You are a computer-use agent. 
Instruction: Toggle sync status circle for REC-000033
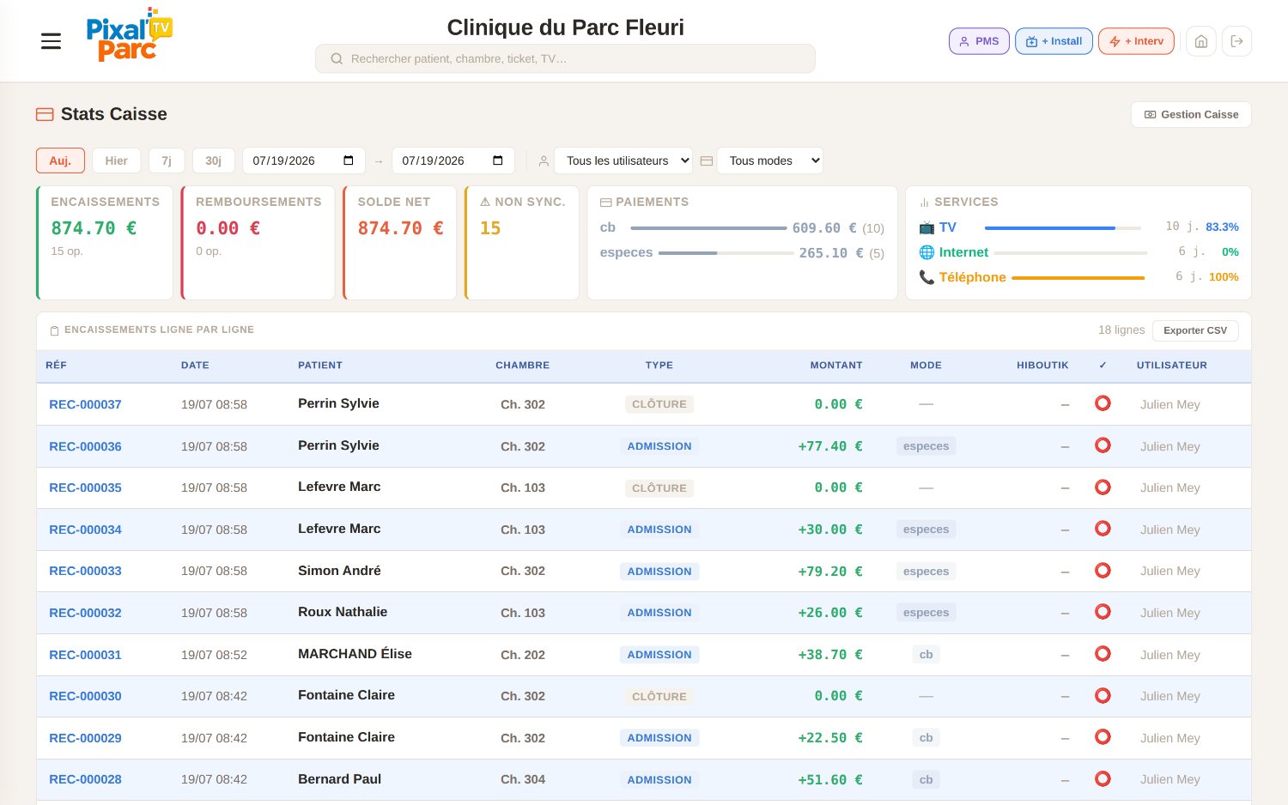pos(1103,571)
